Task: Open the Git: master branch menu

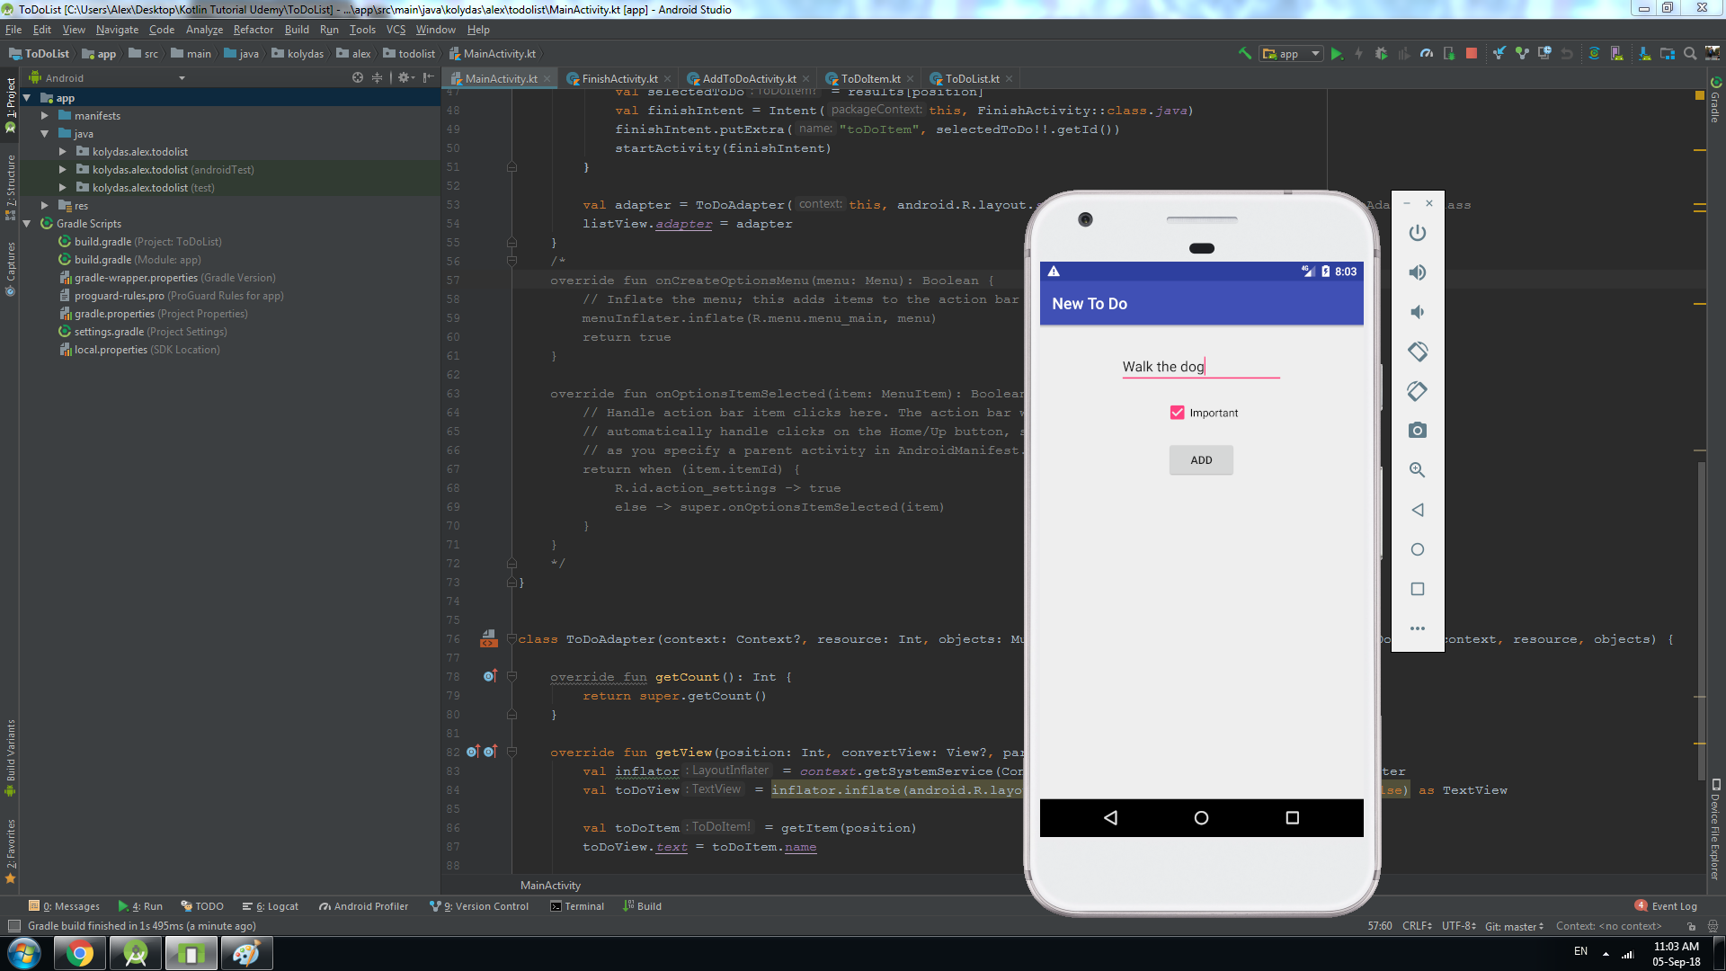Action: point(1514,926)
